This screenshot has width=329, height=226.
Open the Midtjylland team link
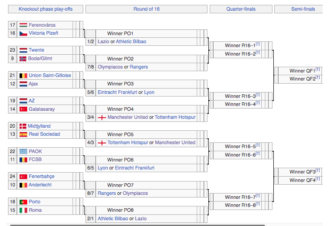39,126
